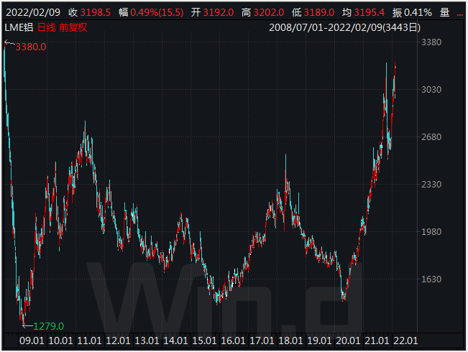The height and width of the screenshot is (352, 468).
Task: Click the 2022/02/09 date in header
Action: pyautogui.click(x=31, y=12)
